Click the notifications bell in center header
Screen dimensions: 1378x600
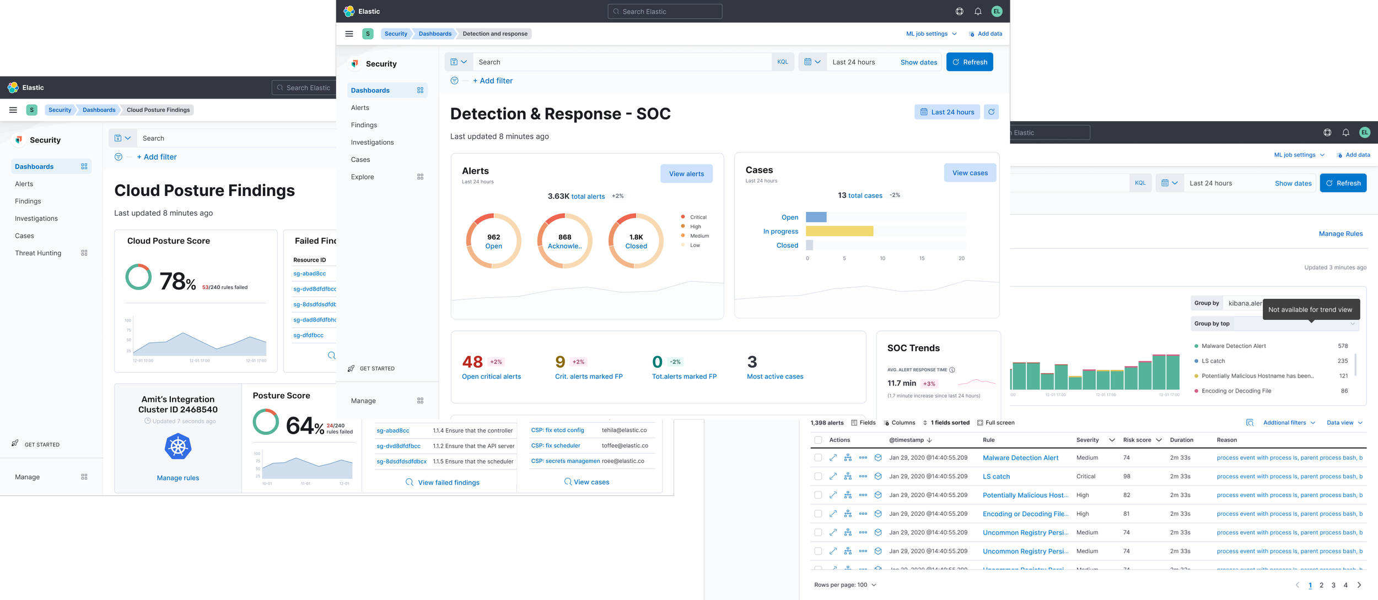[978, 12]
